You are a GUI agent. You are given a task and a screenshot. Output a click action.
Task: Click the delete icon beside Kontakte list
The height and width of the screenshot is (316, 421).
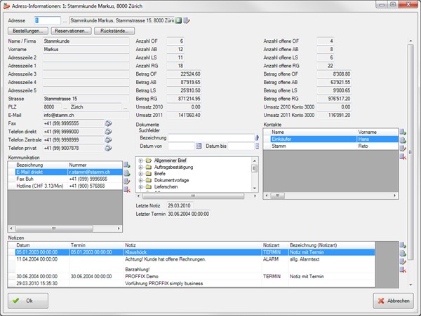point(403,157)
